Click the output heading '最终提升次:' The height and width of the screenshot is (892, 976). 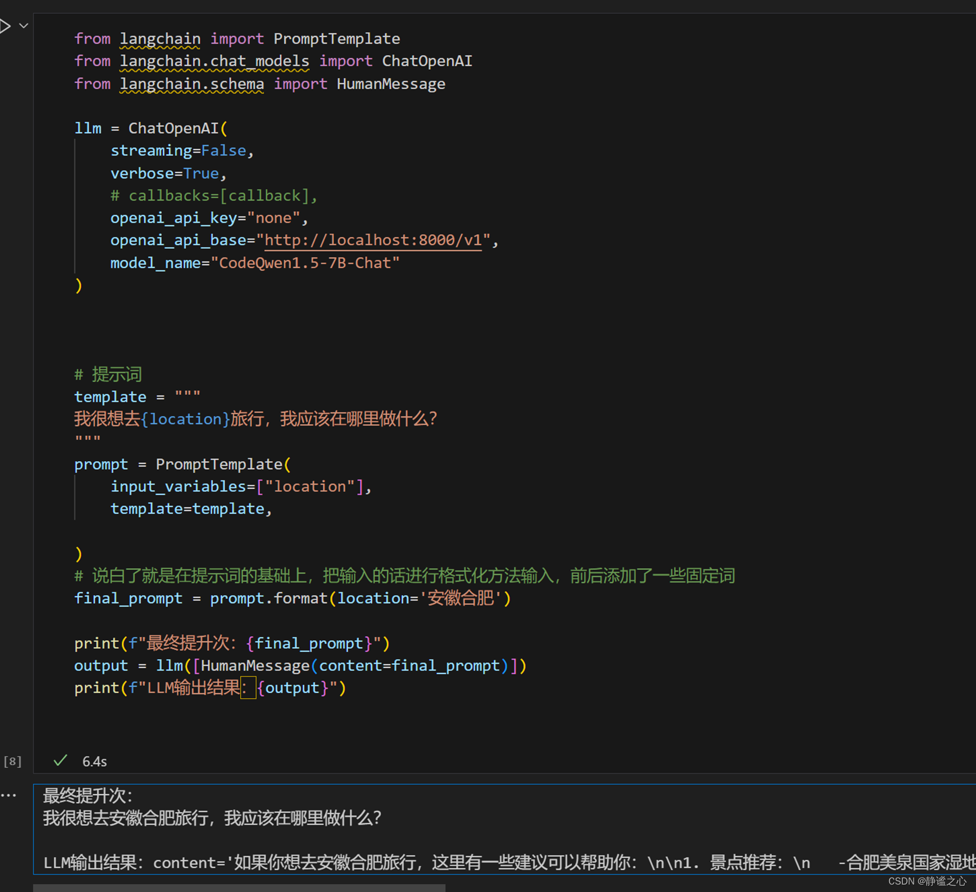point(88,796)
